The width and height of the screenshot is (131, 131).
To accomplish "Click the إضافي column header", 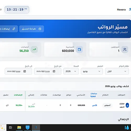I will click(x=31, y=95).
